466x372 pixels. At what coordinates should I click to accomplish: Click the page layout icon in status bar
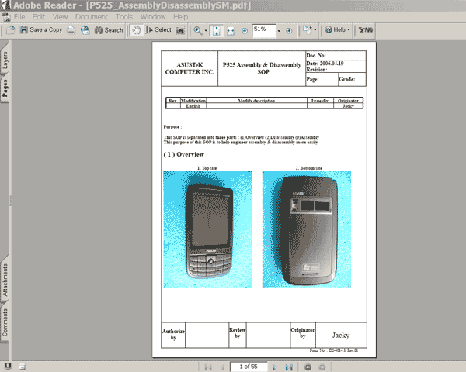pyautogui.click(x=22, y=367)
